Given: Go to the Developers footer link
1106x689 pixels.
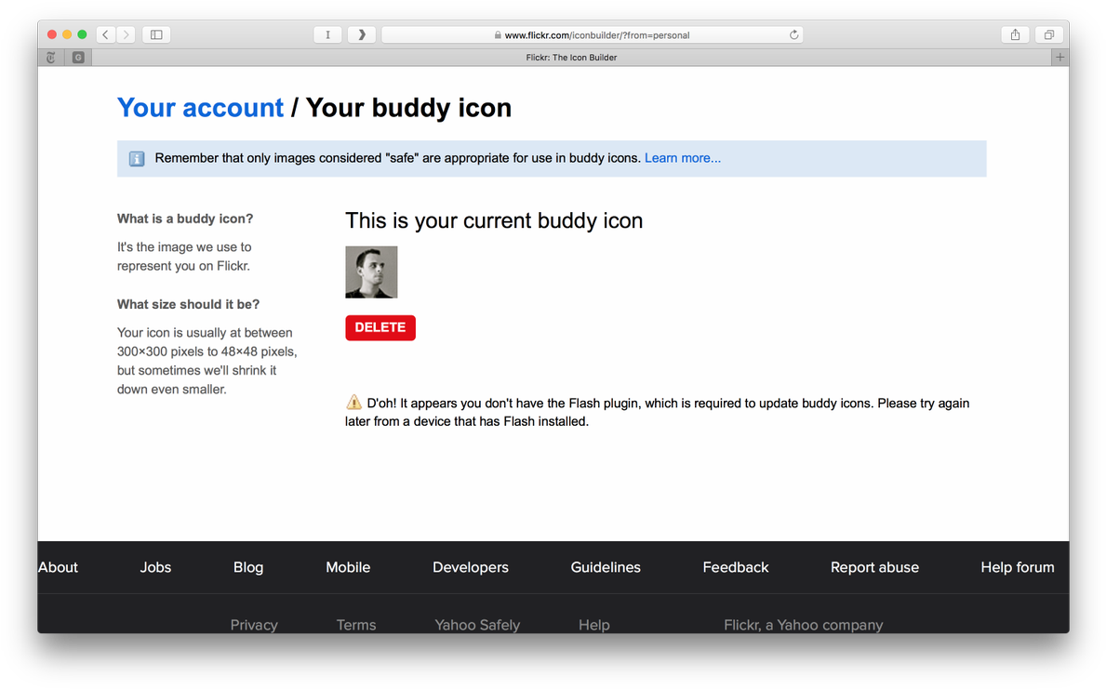Looking at the screenshot, I should click(x=471, y=567).
